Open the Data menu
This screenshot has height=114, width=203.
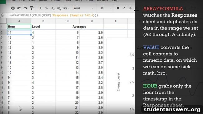coord(67,1)
